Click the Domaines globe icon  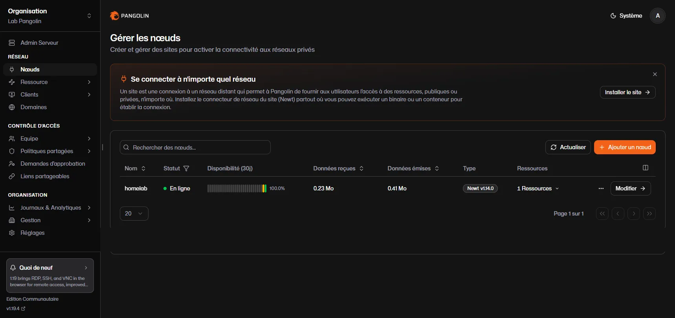[x=12, y=107]
